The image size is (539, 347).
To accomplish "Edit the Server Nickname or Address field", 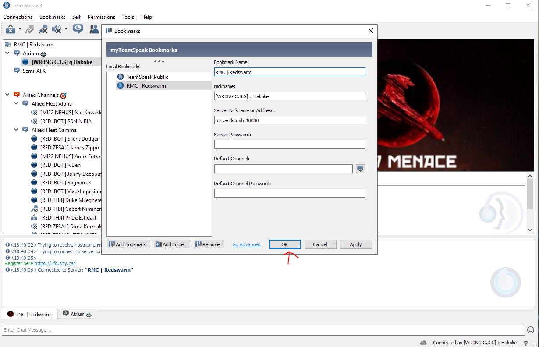I will (290, 120).
